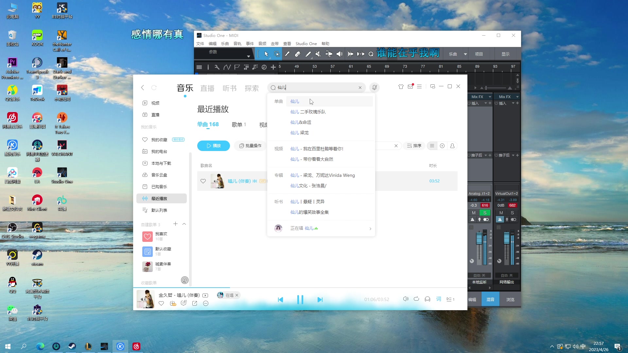
Task: Open the 走带 menu in Studio One
Action: tap(275, 44)
